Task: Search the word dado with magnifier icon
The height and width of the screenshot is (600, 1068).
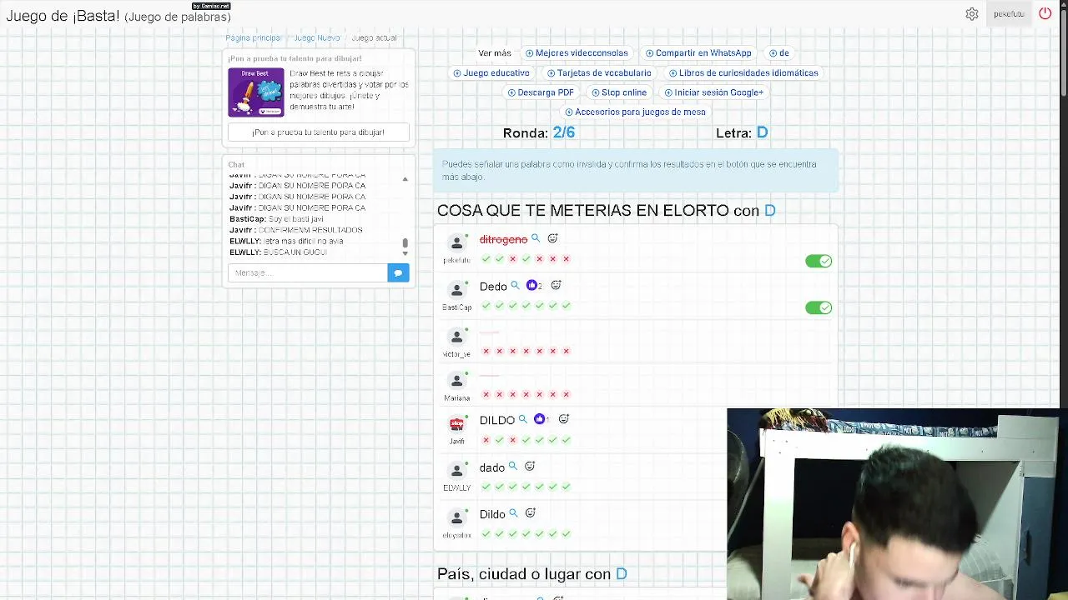Action: click(x=513, y=467)
